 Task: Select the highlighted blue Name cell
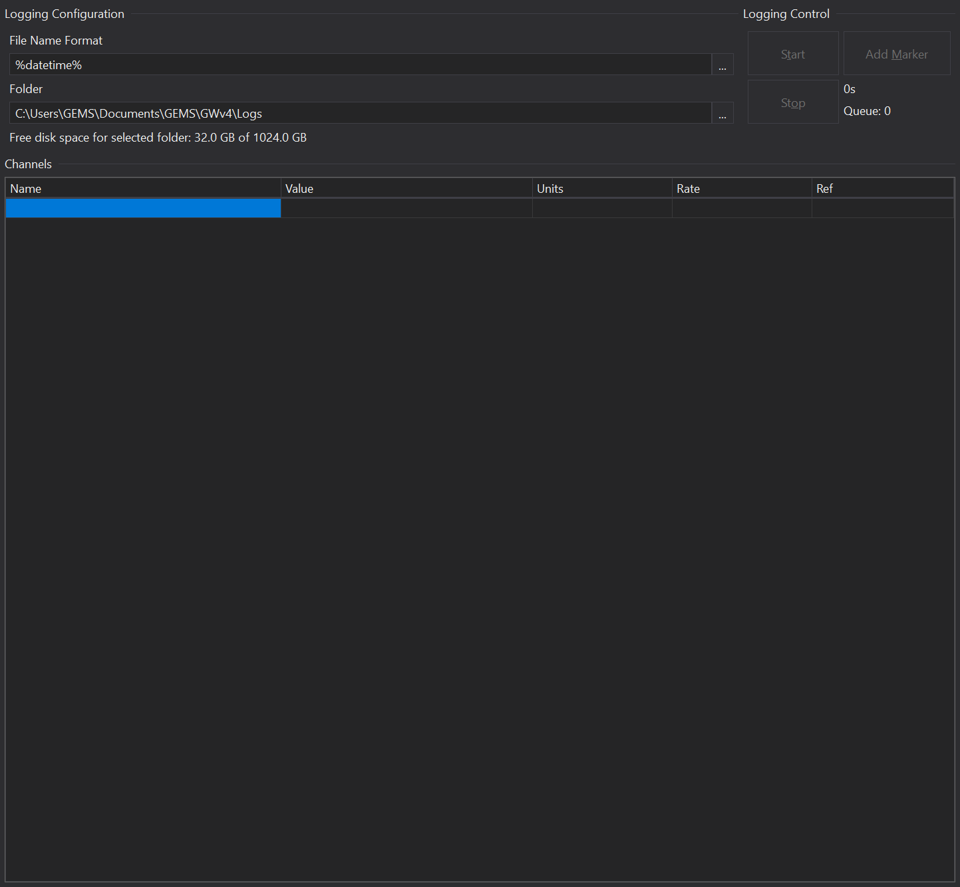[143, 209]
